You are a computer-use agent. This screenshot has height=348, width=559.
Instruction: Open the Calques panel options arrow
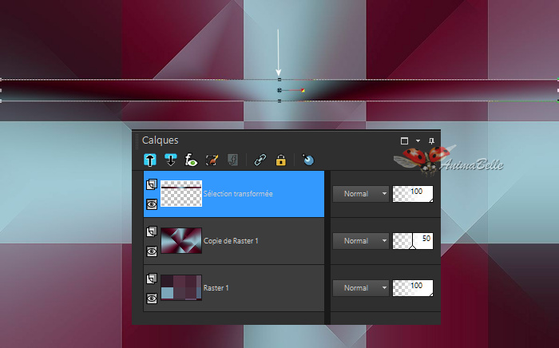(418, 141)
